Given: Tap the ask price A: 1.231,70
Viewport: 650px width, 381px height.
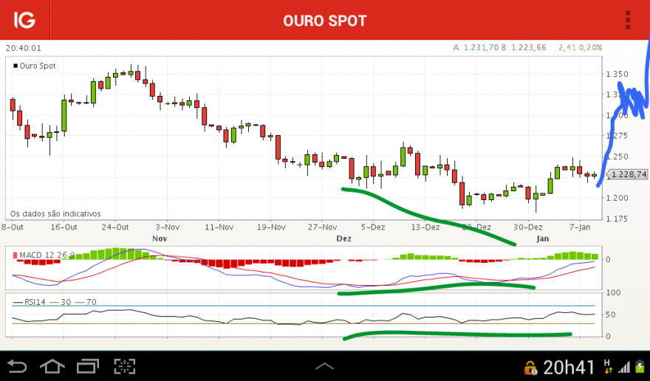Looking at the screenshot, I should [x=476, y=47].
